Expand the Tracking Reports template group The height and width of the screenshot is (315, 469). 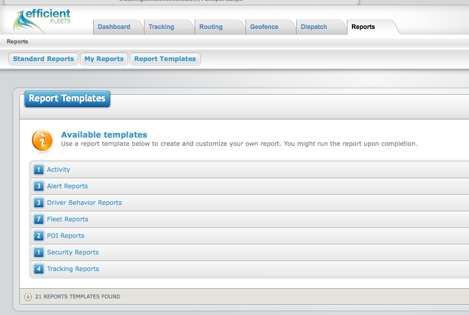click(x=73, y=268)
